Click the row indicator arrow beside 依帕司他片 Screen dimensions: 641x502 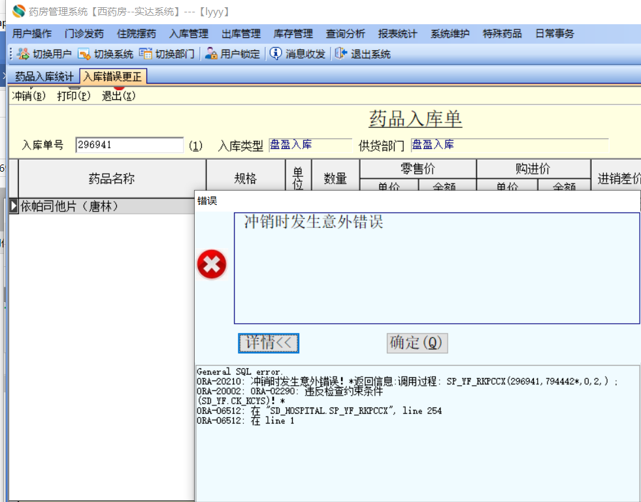[x=14, y=206]
